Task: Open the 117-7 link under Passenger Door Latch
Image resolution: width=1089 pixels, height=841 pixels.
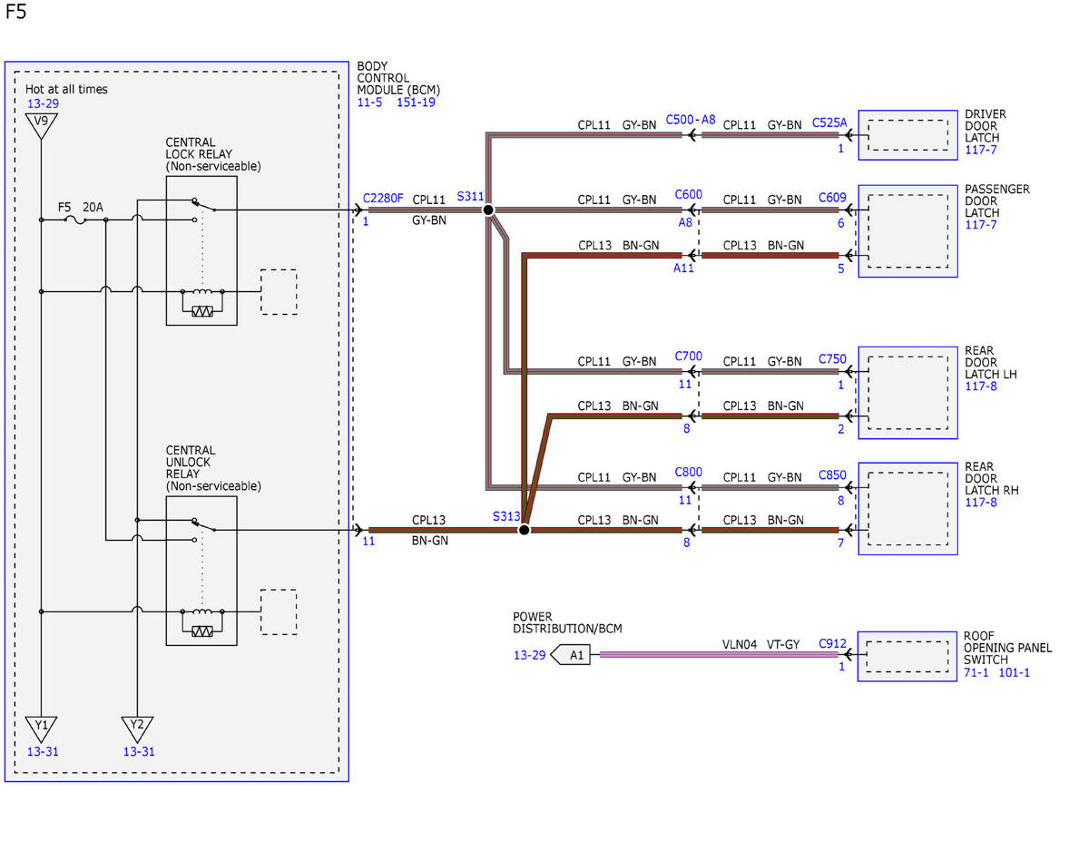Action: click(981, 224)
